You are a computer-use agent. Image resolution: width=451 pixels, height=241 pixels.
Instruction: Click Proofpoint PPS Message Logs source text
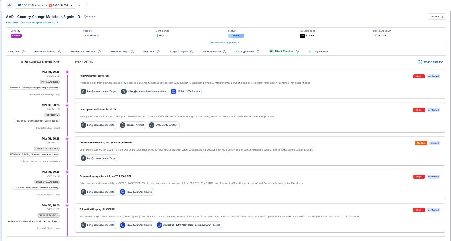[45, 95]
